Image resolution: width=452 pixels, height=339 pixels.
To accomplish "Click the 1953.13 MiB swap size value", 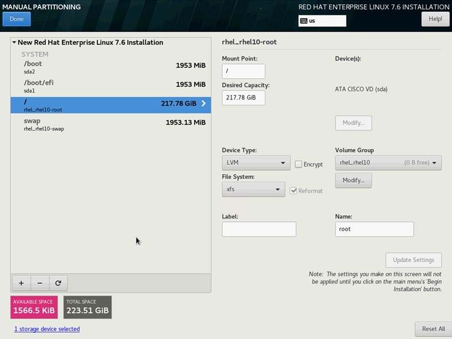I will point(186,122).
